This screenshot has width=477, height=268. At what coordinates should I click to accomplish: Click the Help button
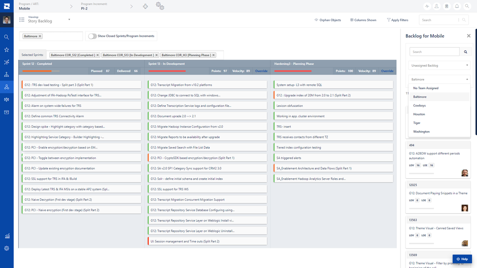(x=462, y=259)
